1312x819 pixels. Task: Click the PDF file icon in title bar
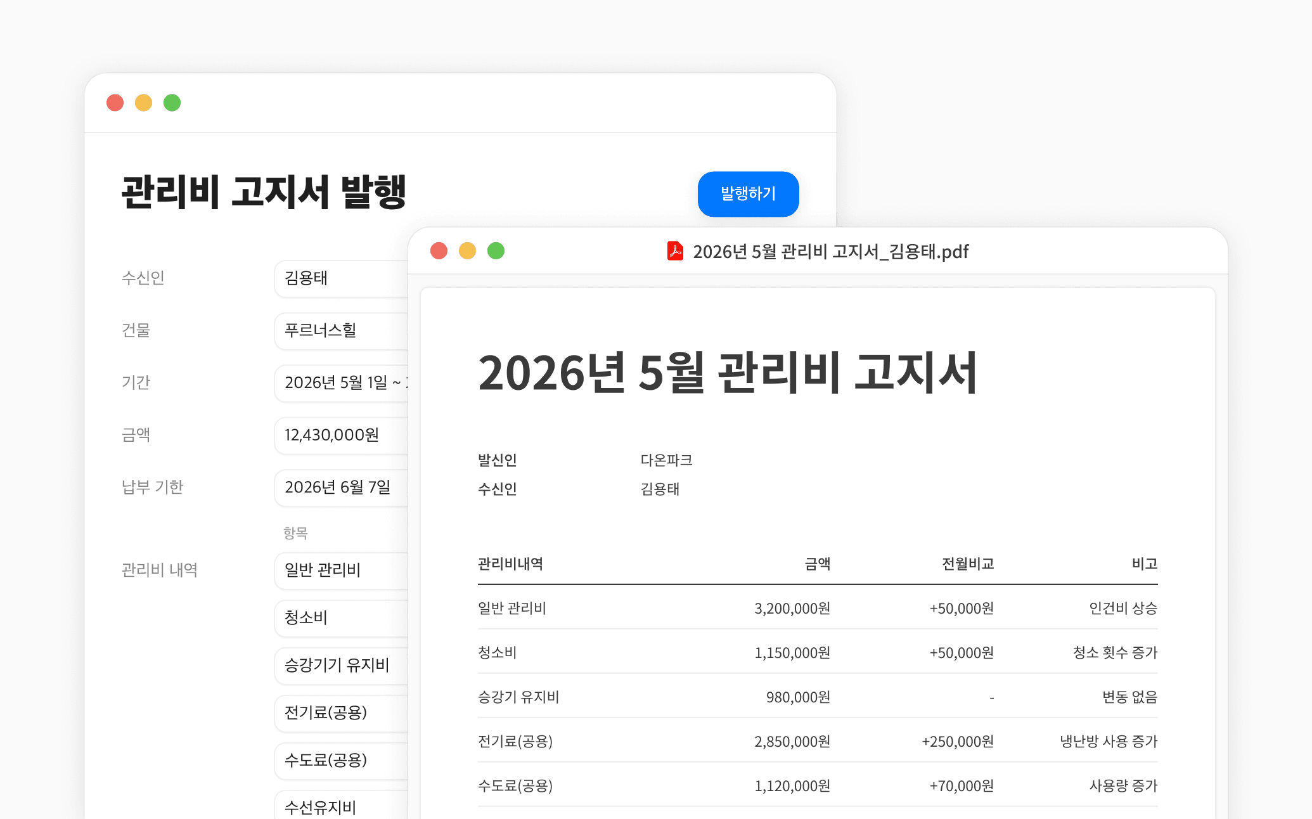(675, 251)
